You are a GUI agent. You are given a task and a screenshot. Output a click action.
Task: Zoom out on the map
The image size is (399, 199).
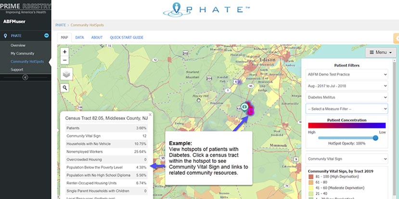coord(64,60)
